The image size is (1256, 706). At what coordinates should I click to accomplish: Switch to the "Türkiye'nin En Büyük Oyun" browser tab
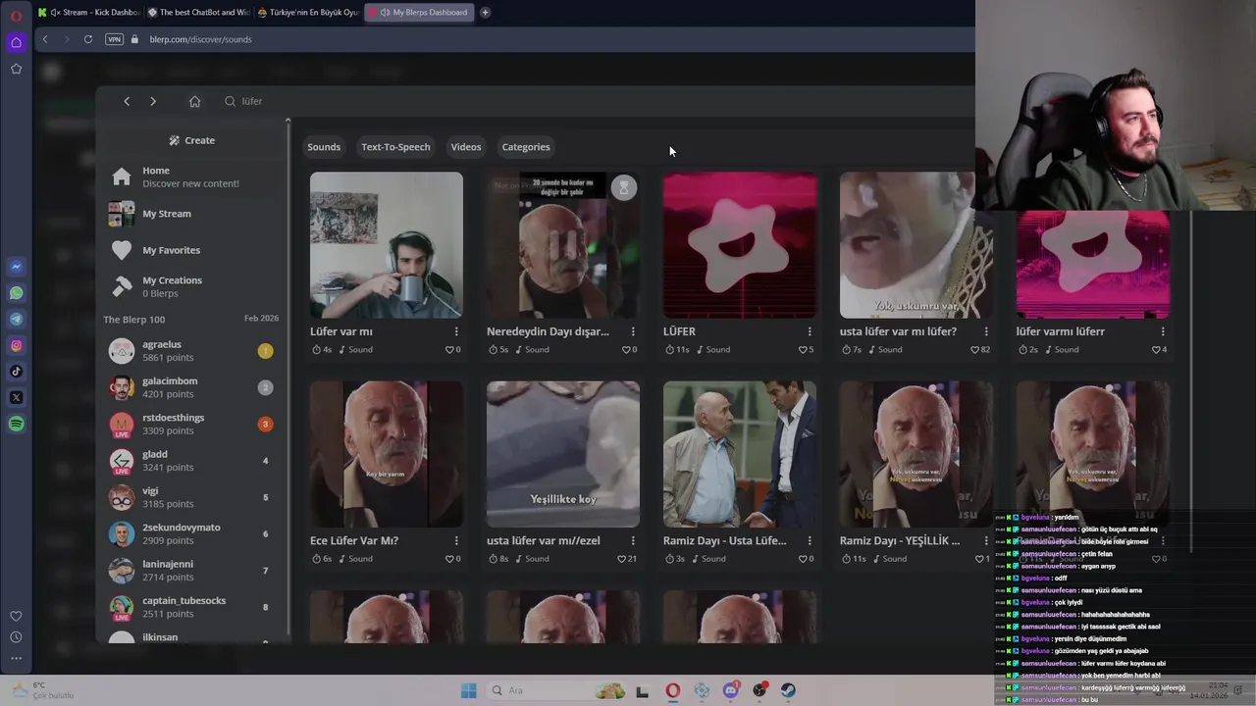point(308,13)
